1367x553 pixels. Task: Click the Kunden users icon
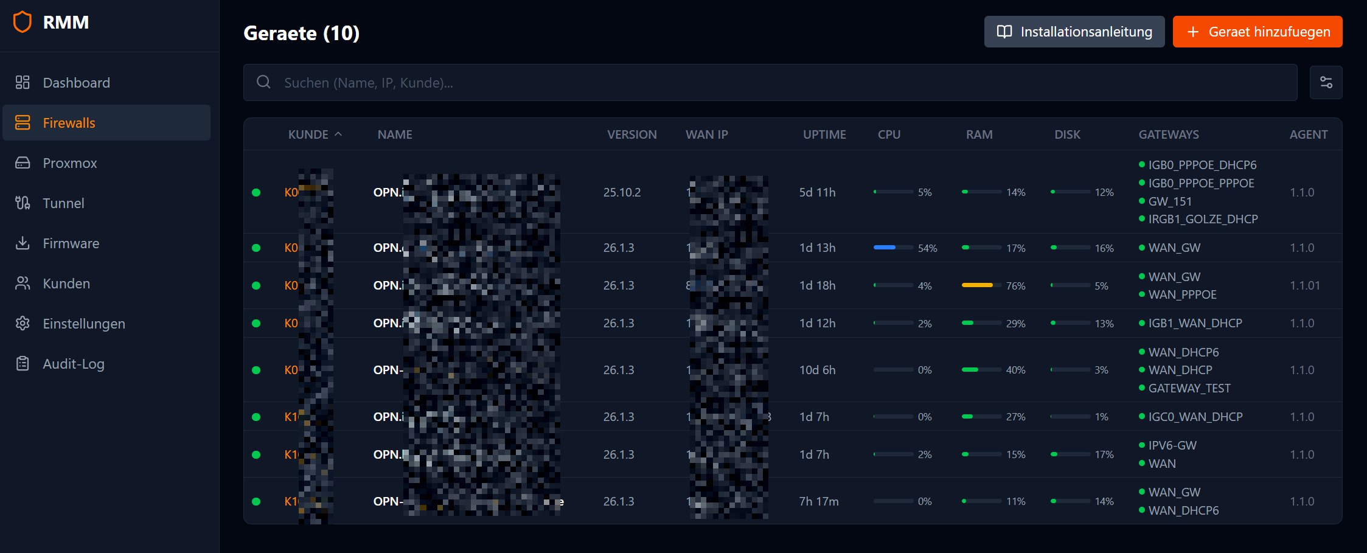click(23, 283)
